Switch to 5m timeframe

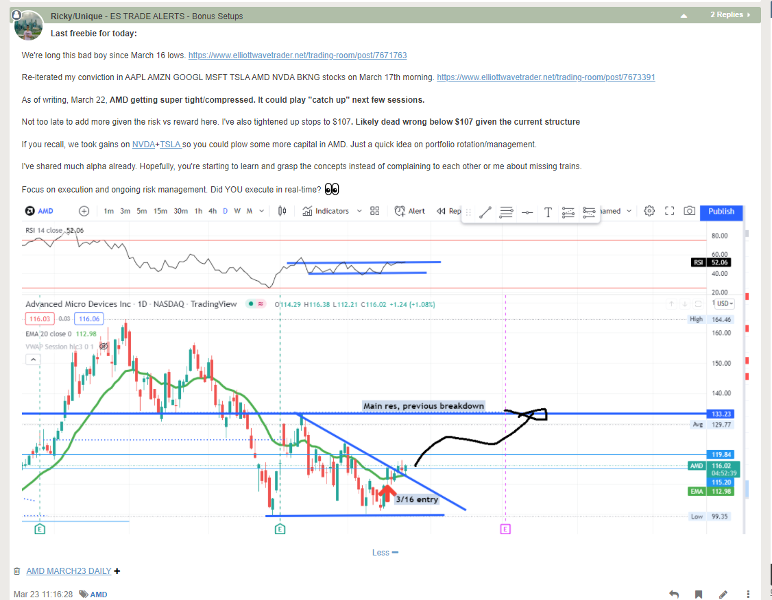tap(142, 211)
